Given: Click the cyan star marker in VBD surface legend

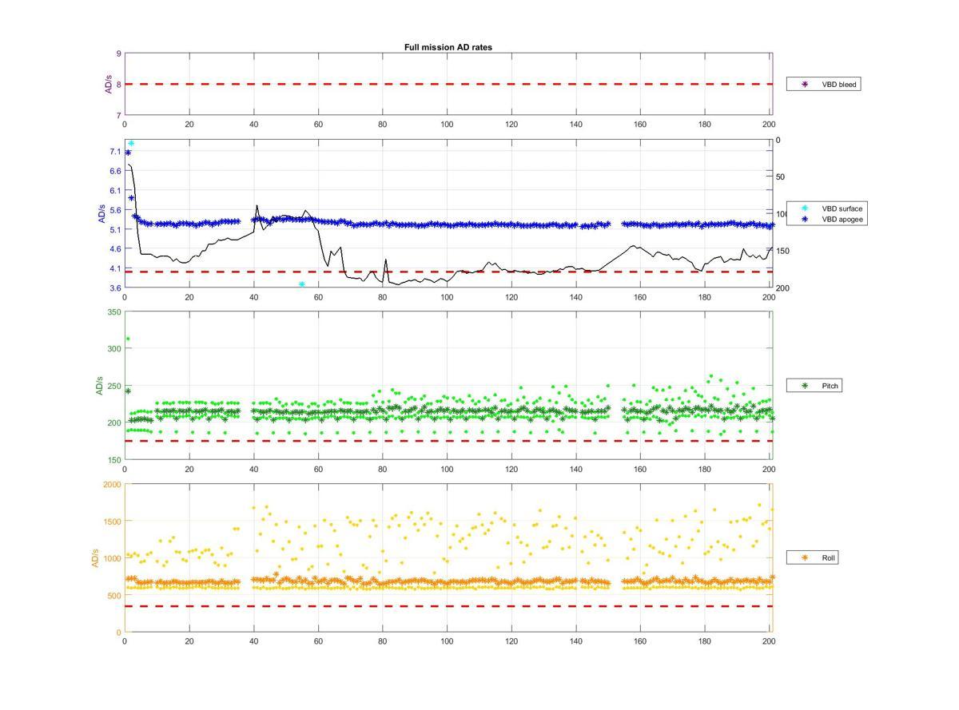Looking at the screenshot, I should tap(805, 208).
